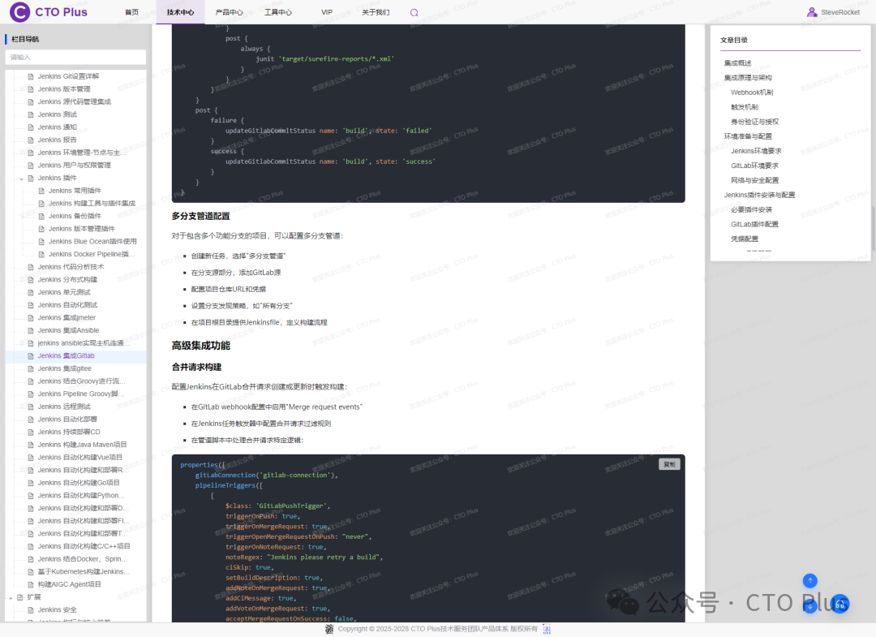Click document icon beside Jenkins 测试
This screenshot has height=637, width=876.
(x=31, y=114)
